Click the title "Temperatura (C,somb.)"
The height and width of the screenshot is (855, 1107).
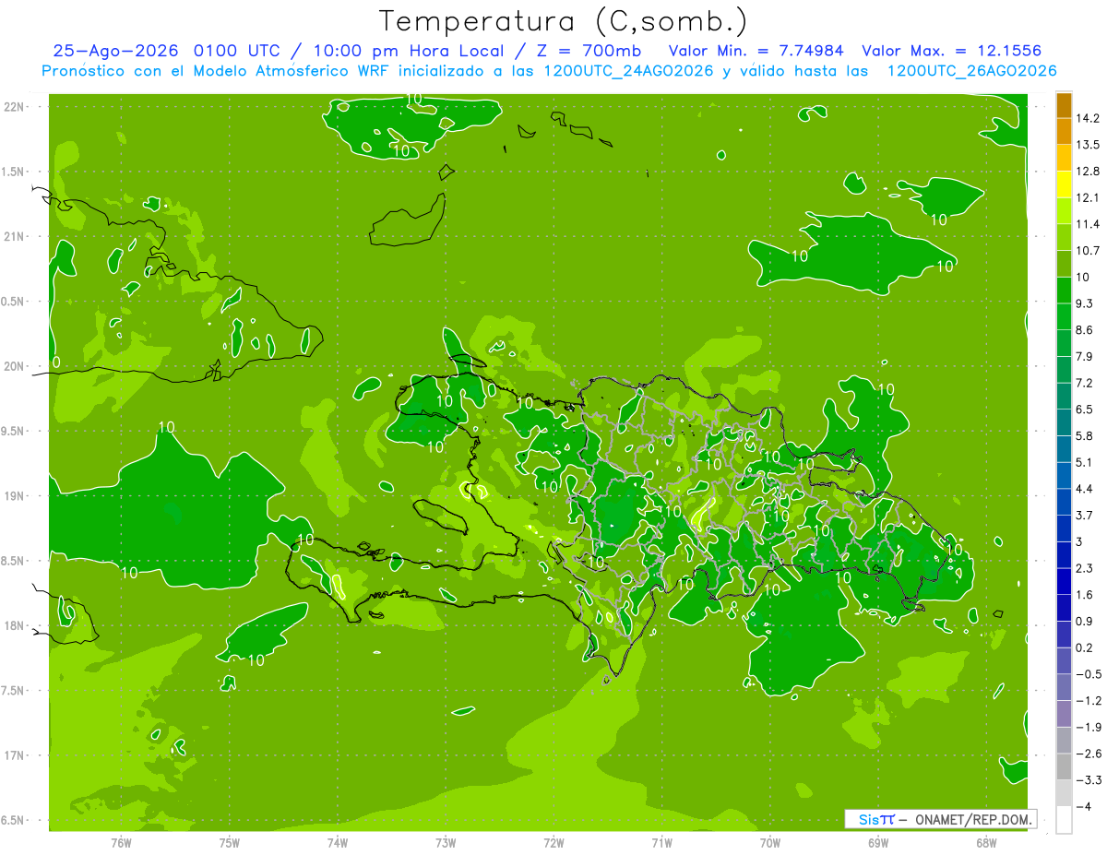click(x=563, y=20)
